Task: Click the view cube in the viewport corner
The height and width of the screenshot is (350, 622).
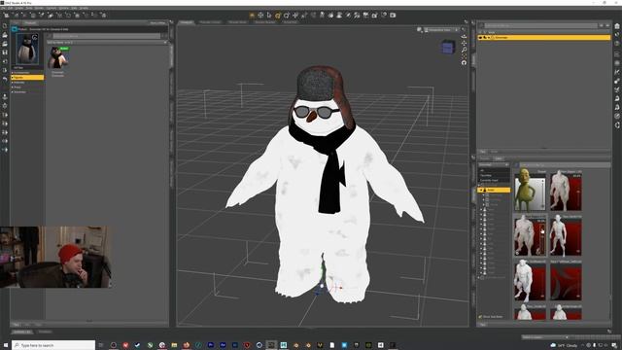Action: pos(448,48)
